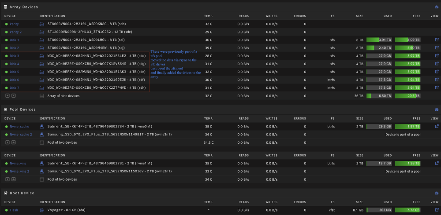Click Flash free space bar 7.72 GB
The image size is (441, 215).
408,210
